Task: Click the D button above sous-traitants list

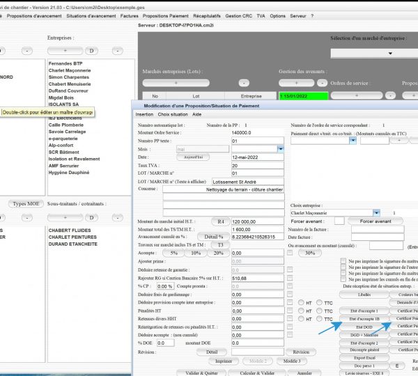Action: (x=91, y=217)
